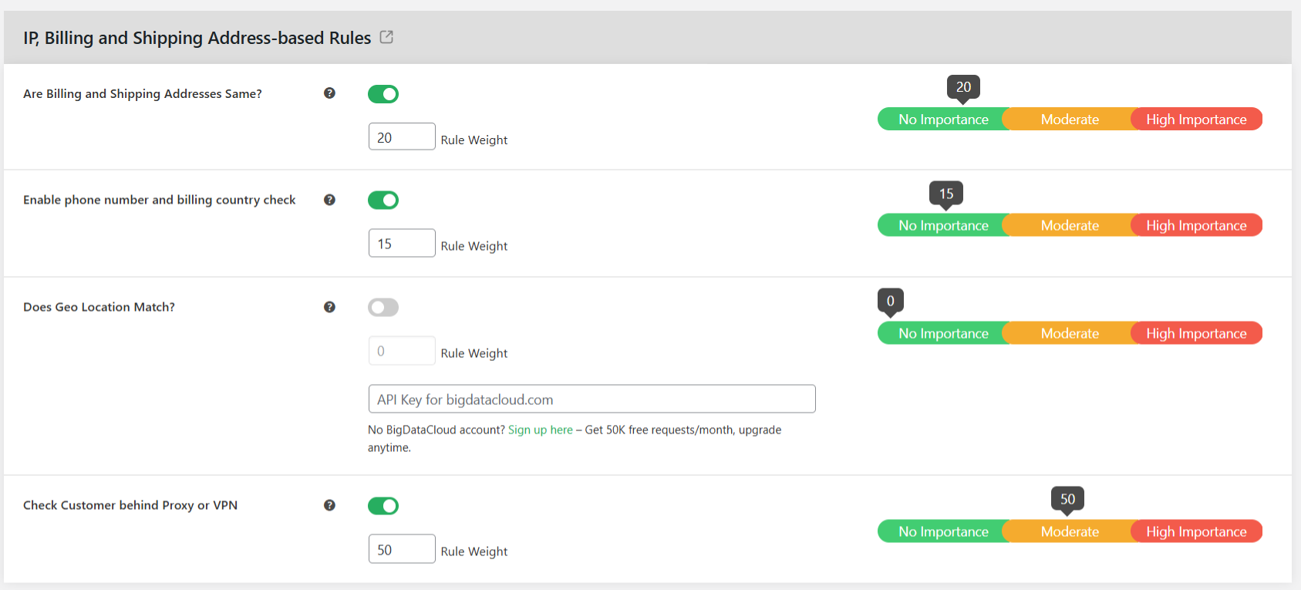The image size is (1301, 590).
Task: Click the No Importance segment for VPN rule
Action: coord(943,531)
